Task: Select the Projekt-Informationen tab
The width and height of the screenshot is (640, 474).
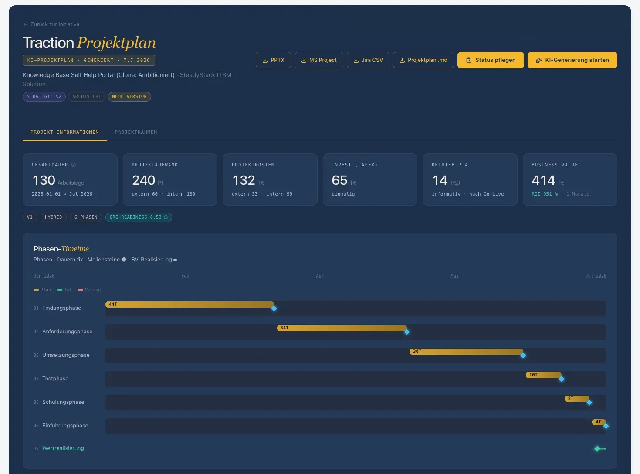Action: [x=65, y=132]
